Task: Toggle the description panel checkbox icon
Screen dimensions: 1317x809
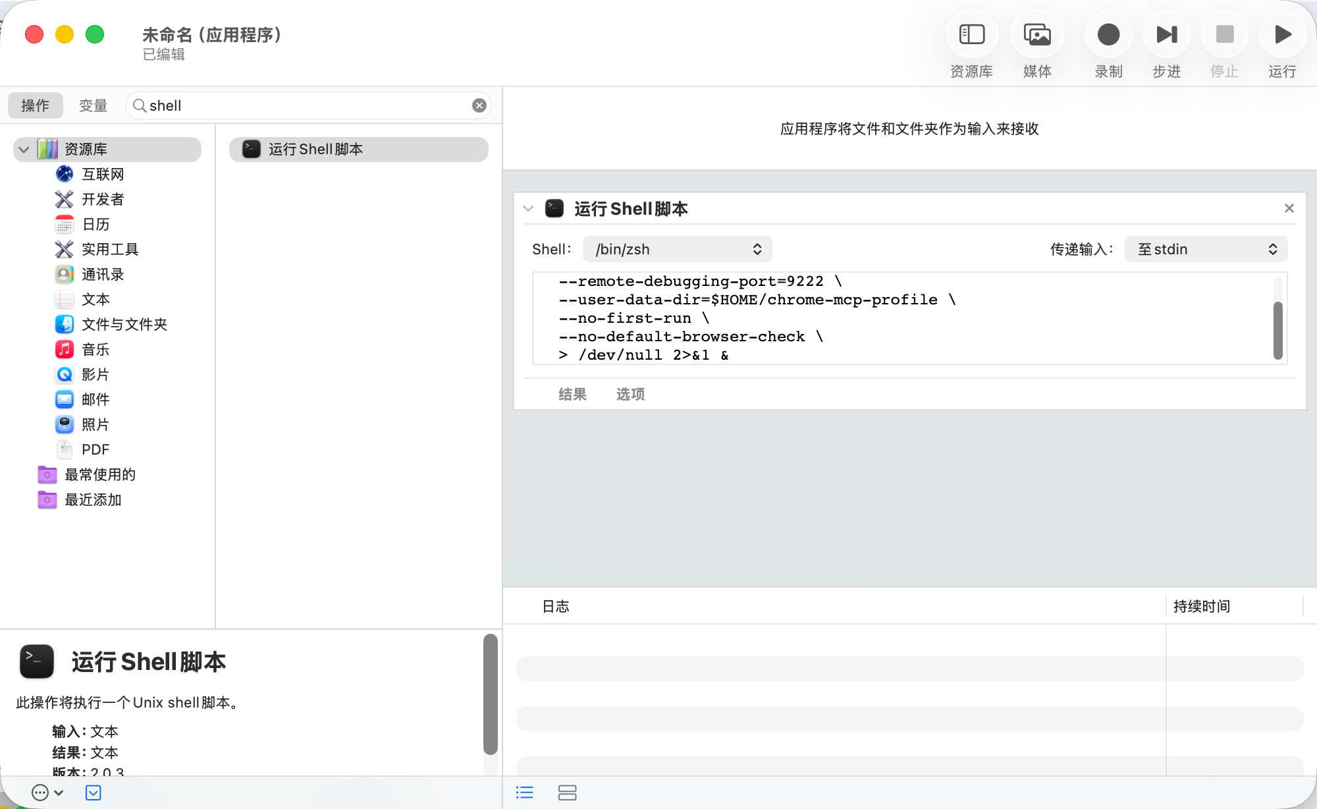Action: [x=94, y=793]
